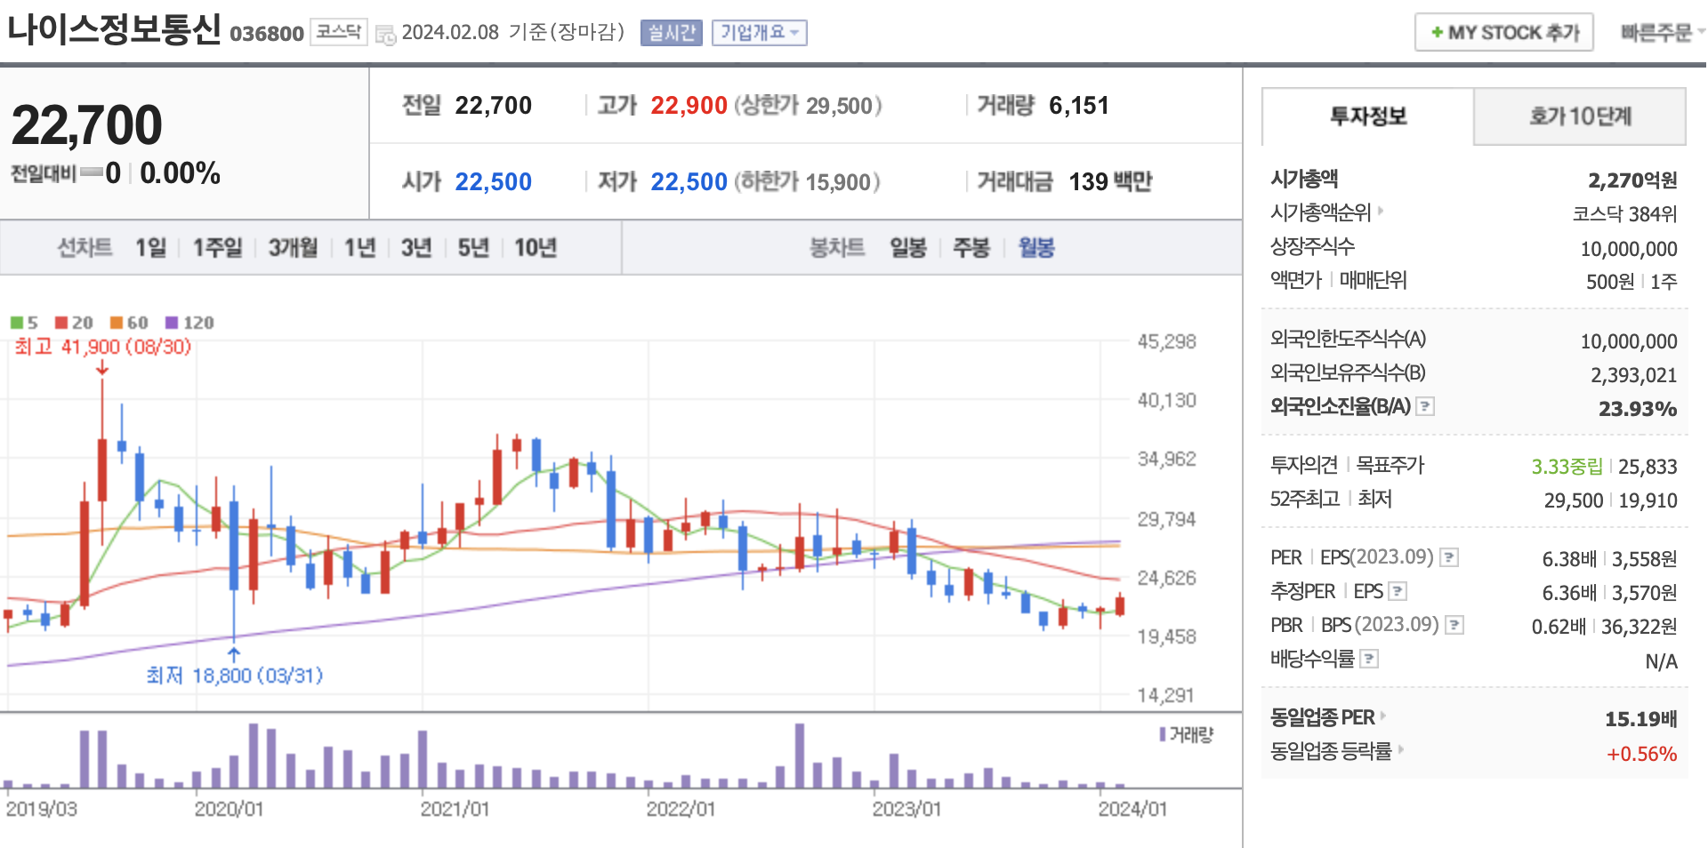The image size is (1708, 848).
Task: Select the 1년 line chart period
Action: click(359, 247)
